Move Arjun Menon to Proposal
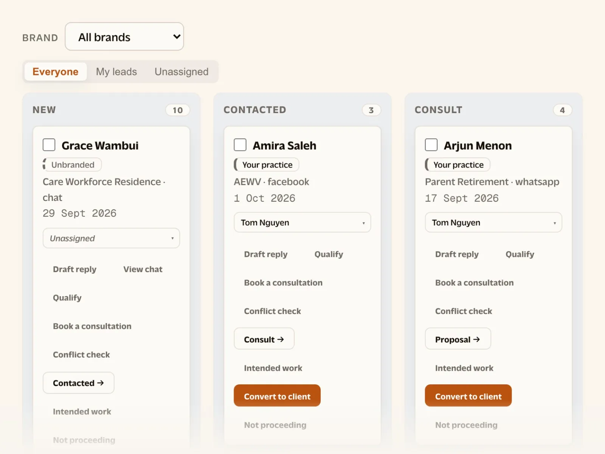 pos(458,339)
